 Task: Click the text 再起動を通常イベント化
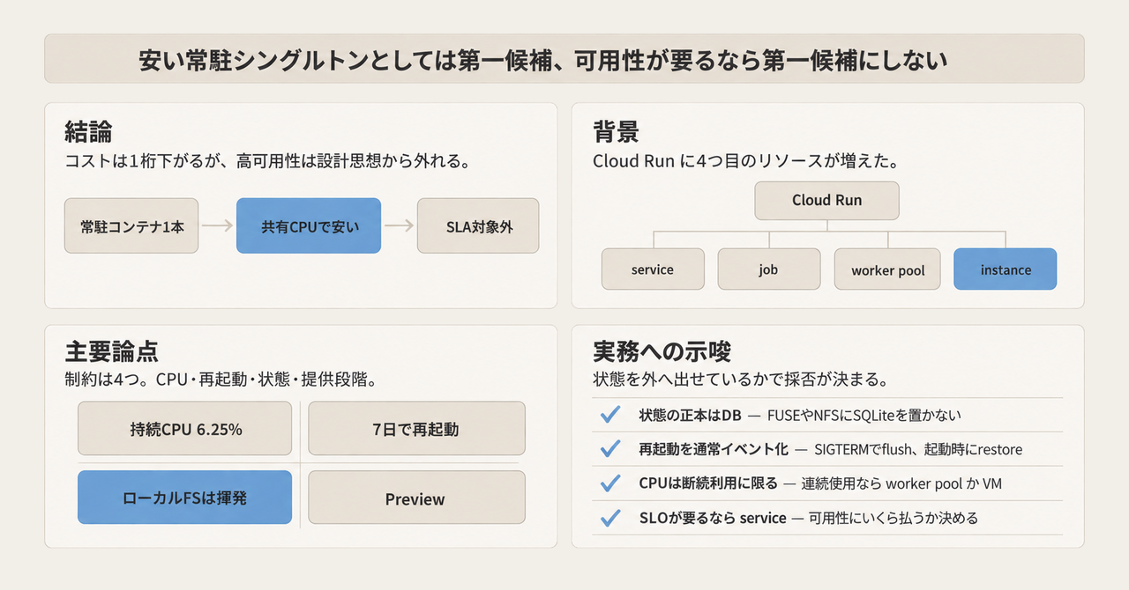(714, 449)
